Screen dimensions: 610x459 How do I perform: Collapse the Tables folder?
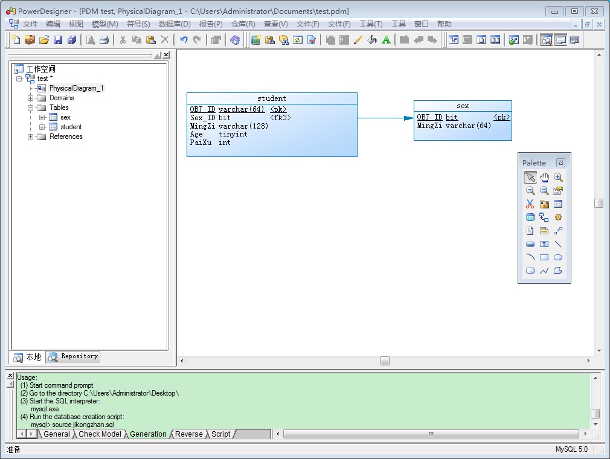click(x=30, y=108)
